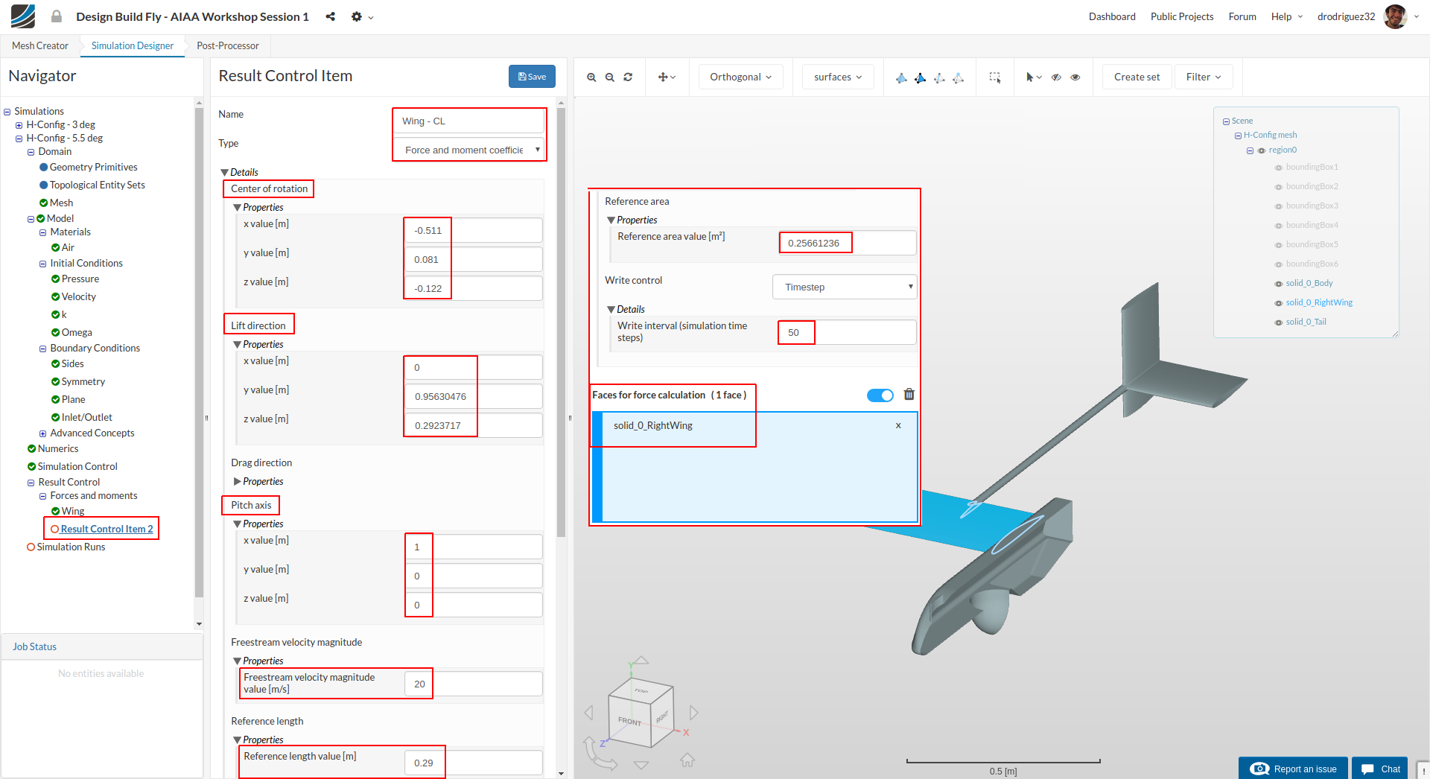This screenshot has height=779, width=1430.
Task: Click the zoom in magnifier icon
Action: pyautogui.click(x=591, y=77)
